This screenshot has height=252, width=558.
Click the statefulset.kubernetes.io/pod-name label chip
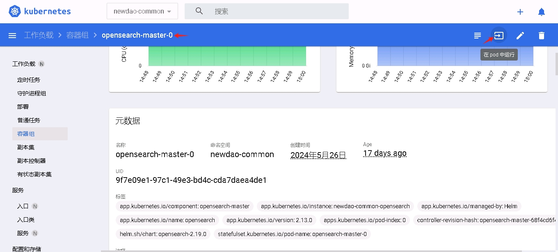coord(293,234)
